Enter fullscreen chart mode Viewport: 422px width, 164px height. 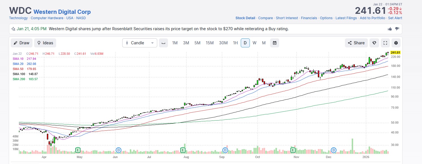[385, 43]
